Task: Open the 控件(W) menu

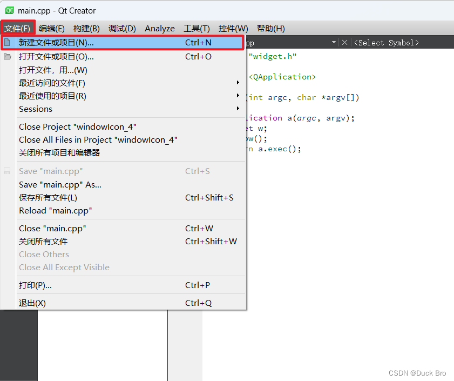Action: 233,28
